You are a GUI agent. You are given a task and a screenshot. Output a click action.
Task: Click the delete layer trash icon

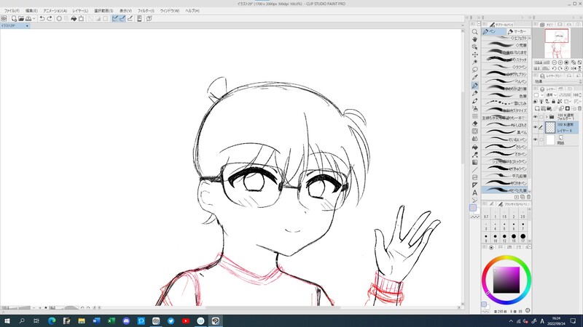579,108
